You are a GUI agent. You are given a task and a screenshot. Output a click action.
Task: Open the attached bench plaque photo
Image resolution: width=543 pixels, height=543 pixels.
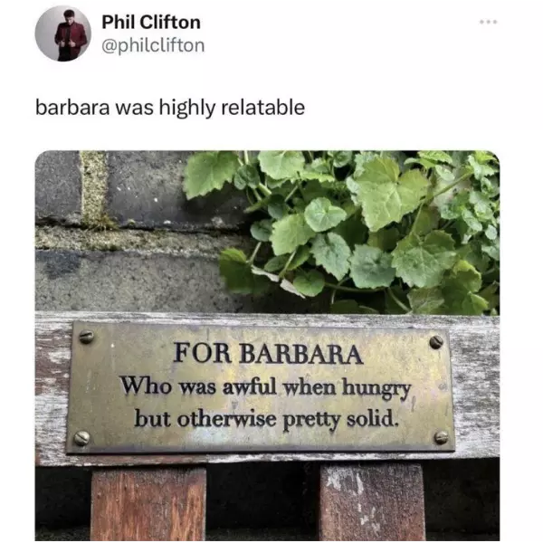[x=267, y=346]
